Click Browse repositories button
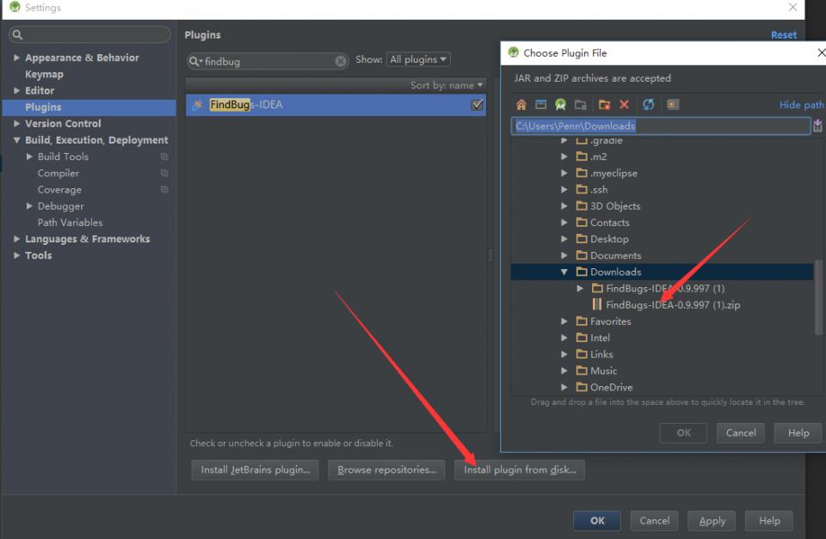Screen dimensions: 826x539 (386, 469)
